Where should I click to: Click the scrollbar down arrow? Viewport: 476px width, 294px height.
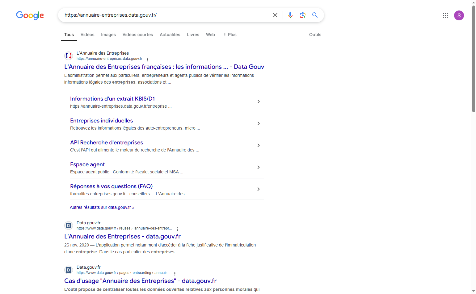pyautogui.click(x=474, y=291)
